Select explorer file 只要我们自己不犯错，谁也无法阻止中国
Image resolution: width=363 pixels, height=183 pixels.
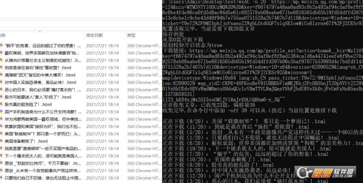click(x=43, y=178)
